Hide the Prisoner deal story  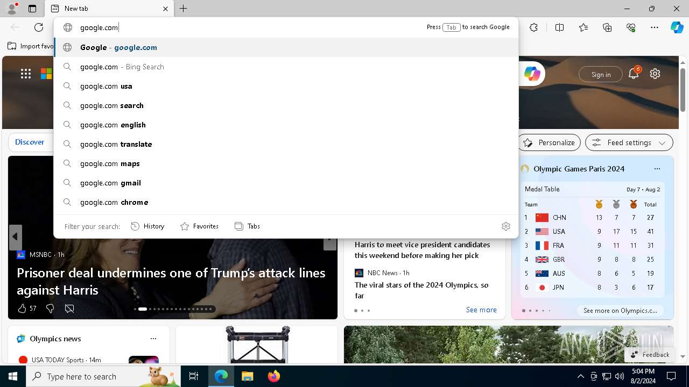point(69,309)
